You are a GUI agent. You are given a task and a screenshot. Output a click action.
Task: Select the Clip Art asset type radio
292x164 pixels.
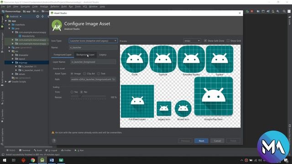coord(84,74)
